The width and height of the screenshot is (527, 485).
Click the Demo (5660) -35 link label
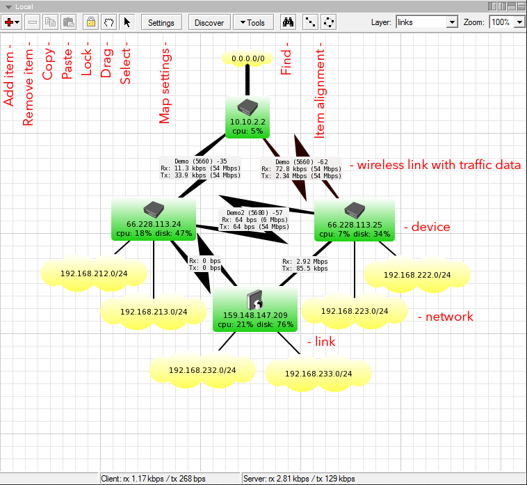click(x=201, y=168)
